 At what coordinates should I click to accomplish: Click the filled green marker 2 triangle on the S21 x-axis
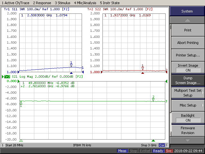coord(153,141)
